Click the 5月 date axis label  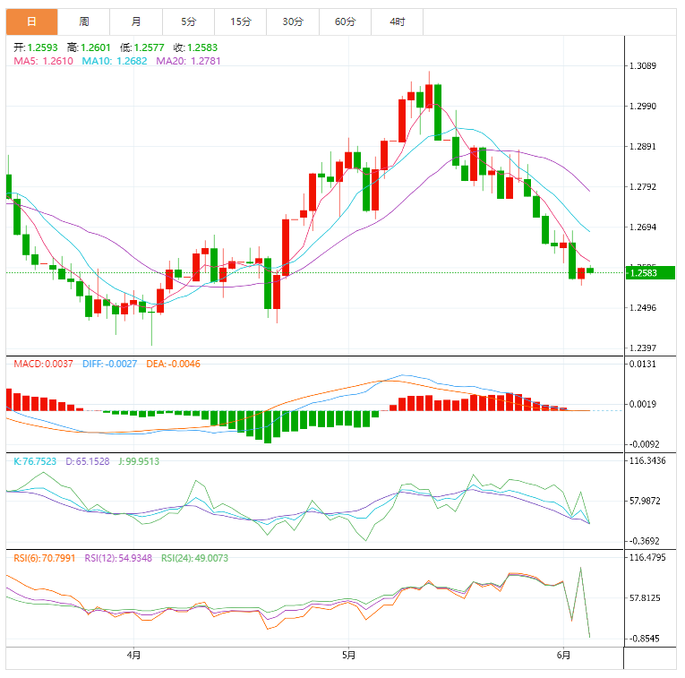[x=348, y=656]
